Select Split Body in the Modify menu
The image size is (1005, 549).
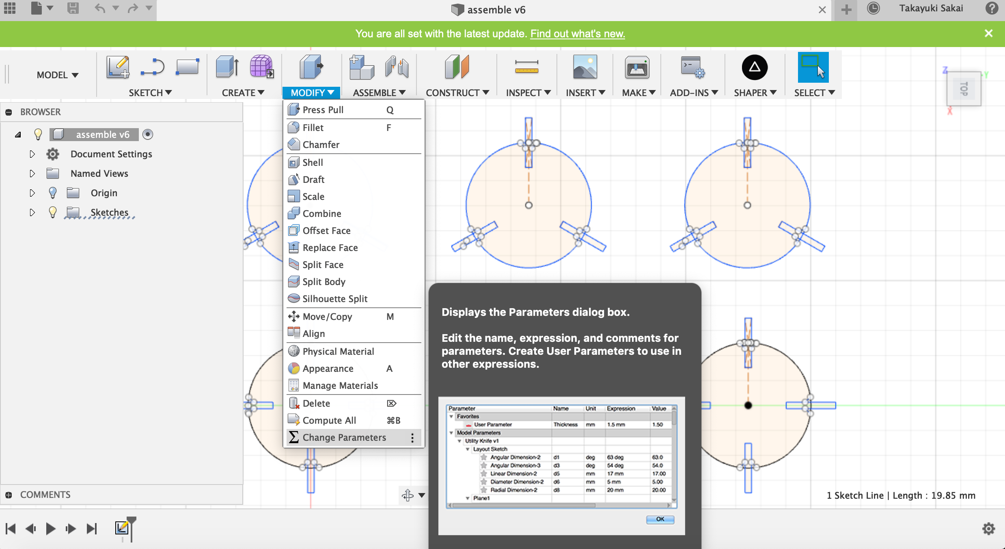tap(323, 282)
